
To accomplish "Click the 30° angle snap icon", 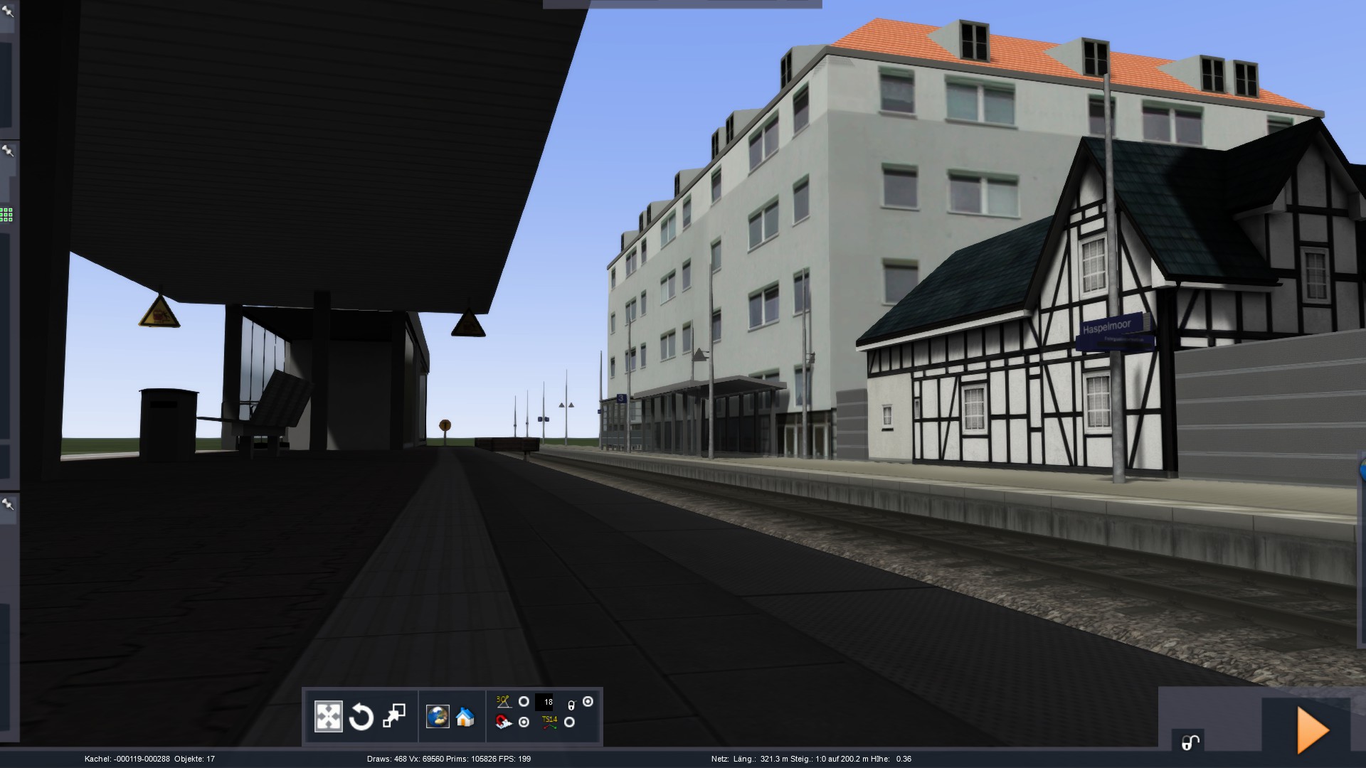I will click(504, 702).
